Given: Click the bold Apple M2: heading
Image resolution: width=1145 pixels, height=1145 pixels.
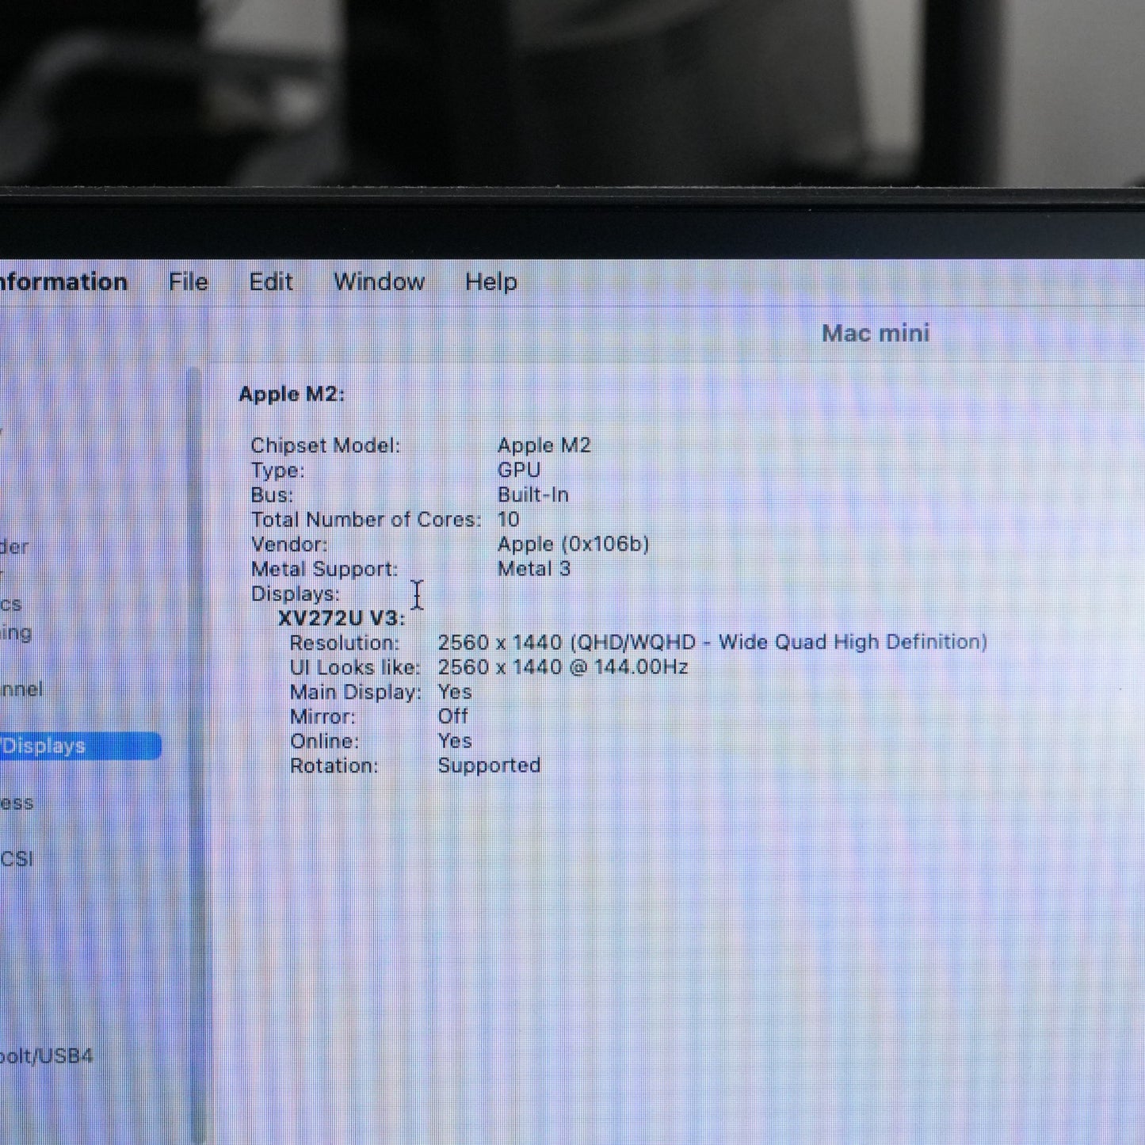Looking at the screenshot, I should (292, 395).
